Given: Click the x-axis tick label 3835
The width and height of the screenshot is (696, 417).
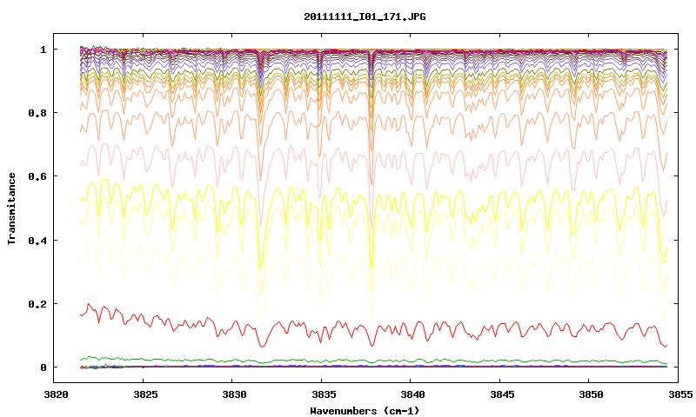Looking at the screenshot, I should 323,394.
